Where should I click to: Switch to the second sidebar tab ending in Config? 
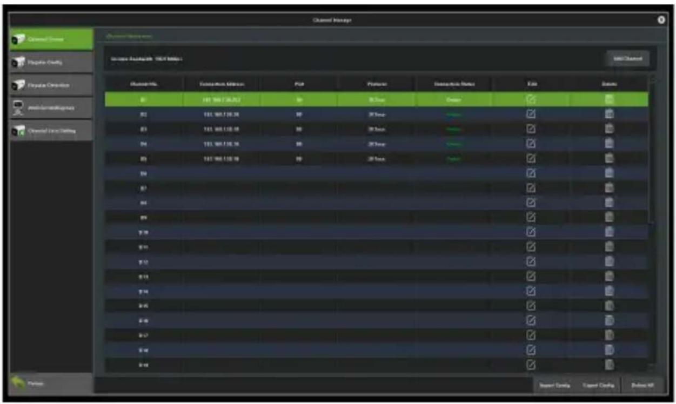pos(51,62)
